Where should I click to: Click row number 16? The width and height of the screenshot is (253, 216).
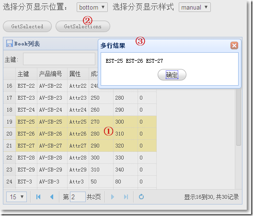click(9, 86)
